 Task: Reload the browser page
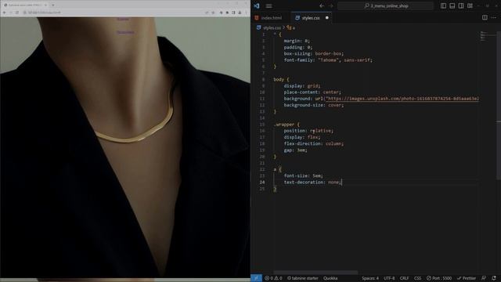coord(17,13)
